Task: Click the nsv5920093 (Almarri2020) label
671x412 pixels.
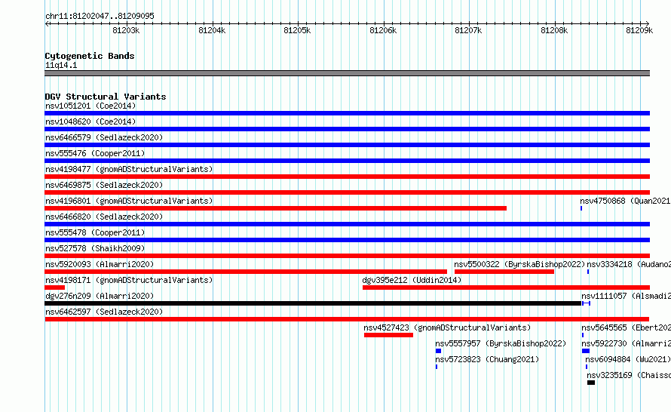Action: click(x=100, y=264)
